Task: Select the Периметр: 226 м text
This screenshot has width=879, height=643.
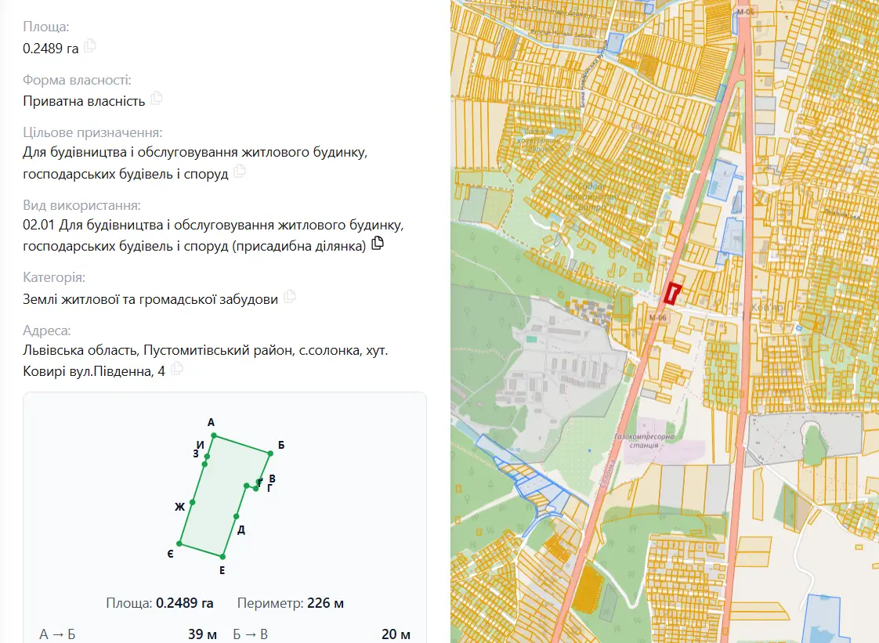Action: coord(291,603)
